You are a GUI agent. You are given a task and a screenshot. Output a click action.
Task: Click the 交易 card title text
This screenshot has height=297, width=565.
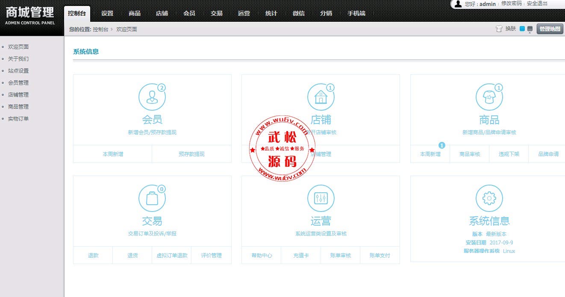tap(152, 221)
